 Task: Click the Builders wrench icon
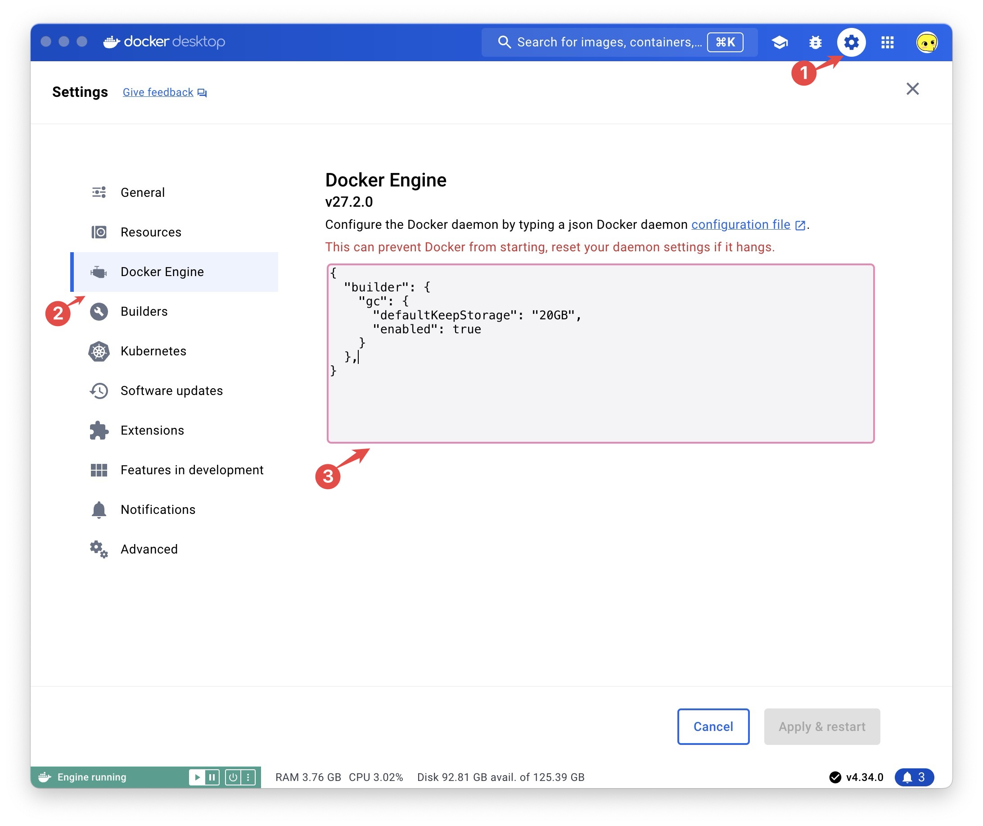point(99,312)
